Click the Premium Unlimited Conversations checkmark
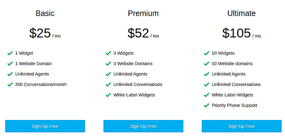Screen dimensions: 285x136 tap(108, 84)
